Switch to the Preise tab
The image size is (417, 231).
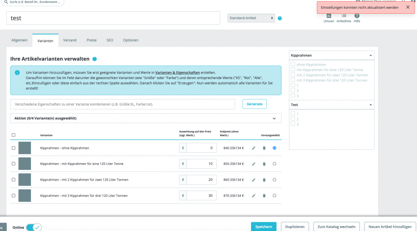91,40
